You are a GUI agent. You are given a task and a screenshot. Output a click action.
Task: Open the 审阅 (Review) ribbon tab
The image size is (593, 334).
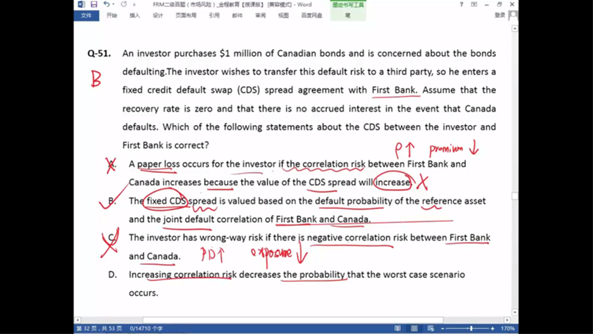[x=260, y=15]
